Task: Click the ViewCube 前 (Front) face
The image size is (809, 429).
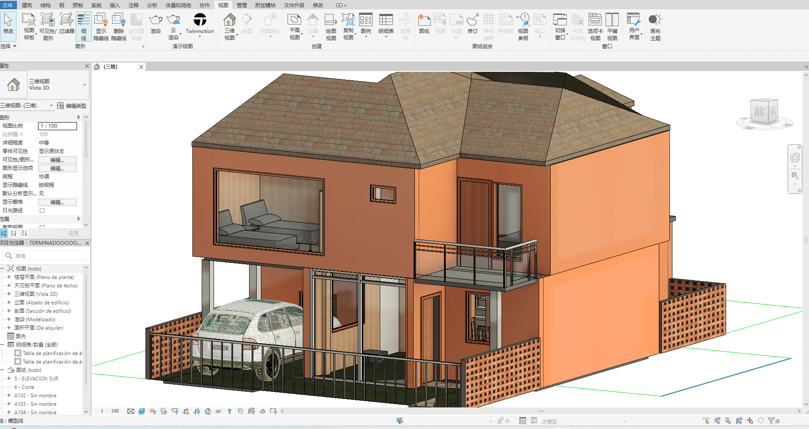Action: click(x=760, y=112)
